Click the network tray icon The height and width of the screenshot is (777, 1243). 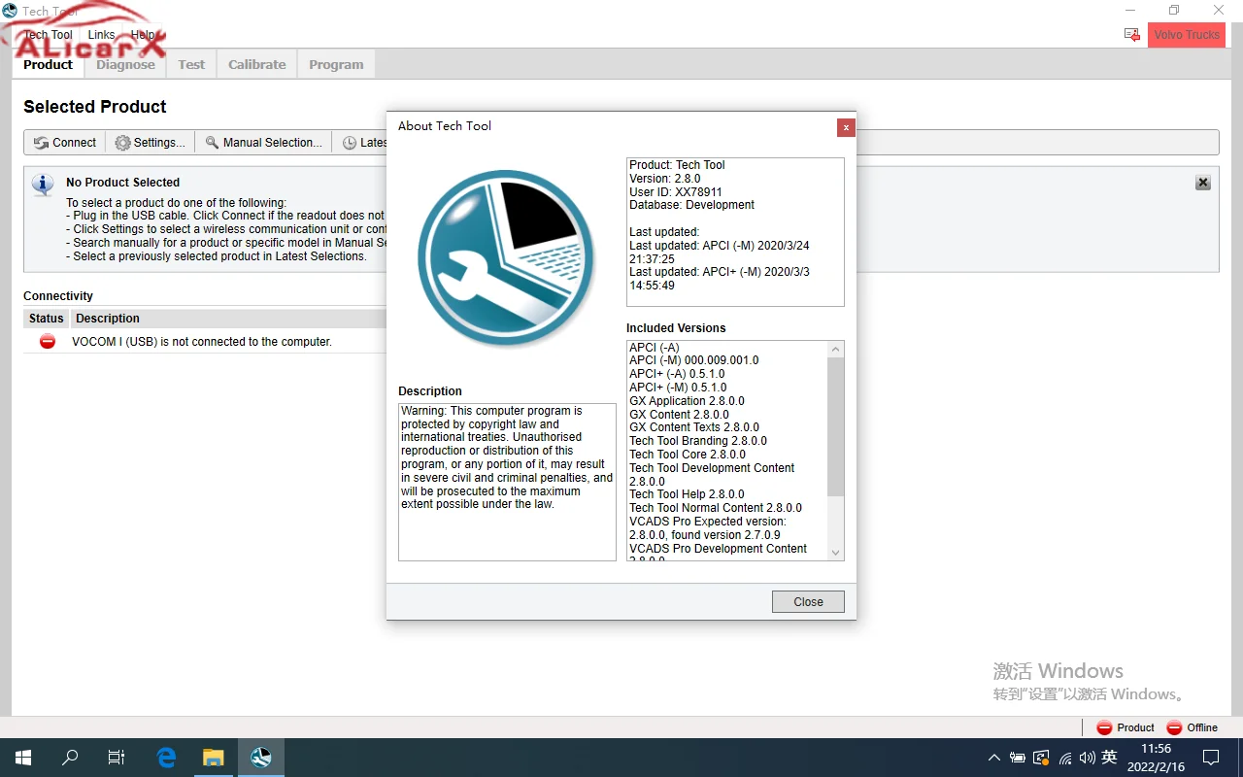(1065, 758)
